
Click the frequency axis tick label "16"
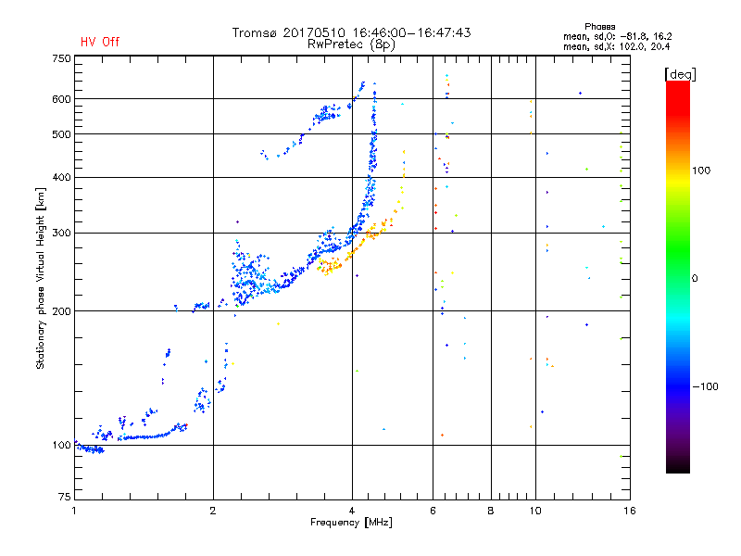coord(630,511)
